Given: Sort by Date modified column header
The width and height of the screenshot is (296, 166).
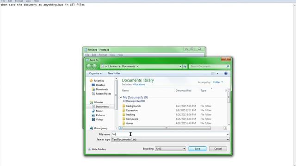Looking at the screenshot, I should (x=183, y=90).
